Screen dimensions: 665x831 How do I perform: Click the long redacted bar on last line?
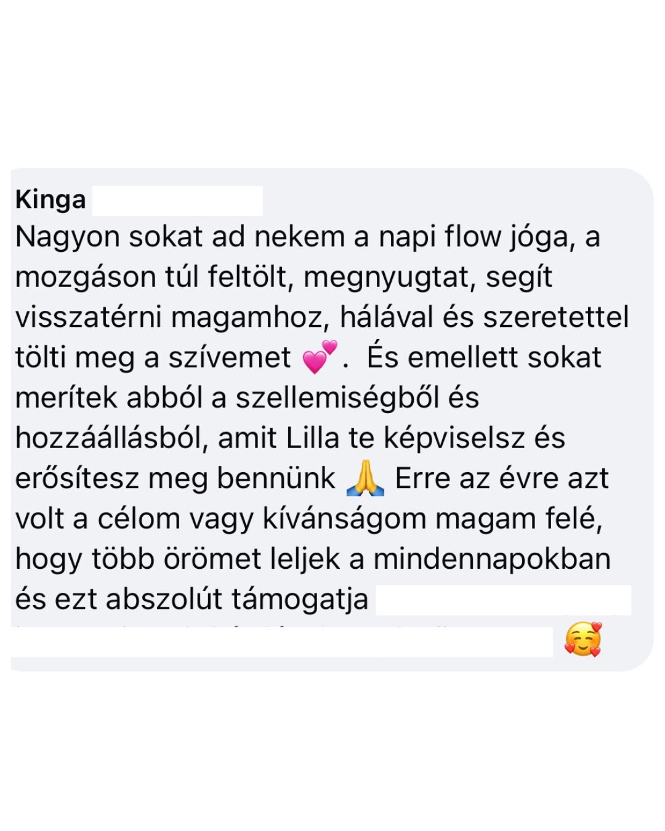tap(283, 641)
